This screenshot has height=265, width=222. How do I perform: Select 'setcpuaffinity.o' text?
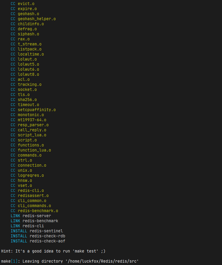pyautogui.click(x=37, y=110)
